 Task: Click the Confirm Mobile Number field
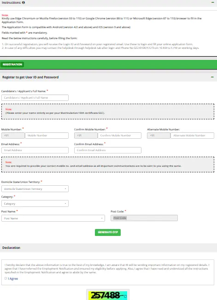tap(119, 135)
